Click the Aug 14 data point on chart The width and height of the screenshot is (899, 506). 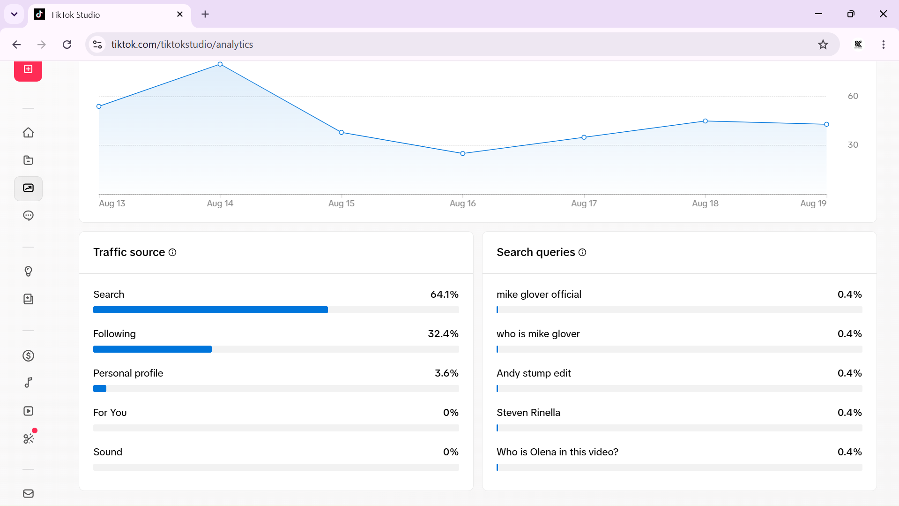(220, 64)
